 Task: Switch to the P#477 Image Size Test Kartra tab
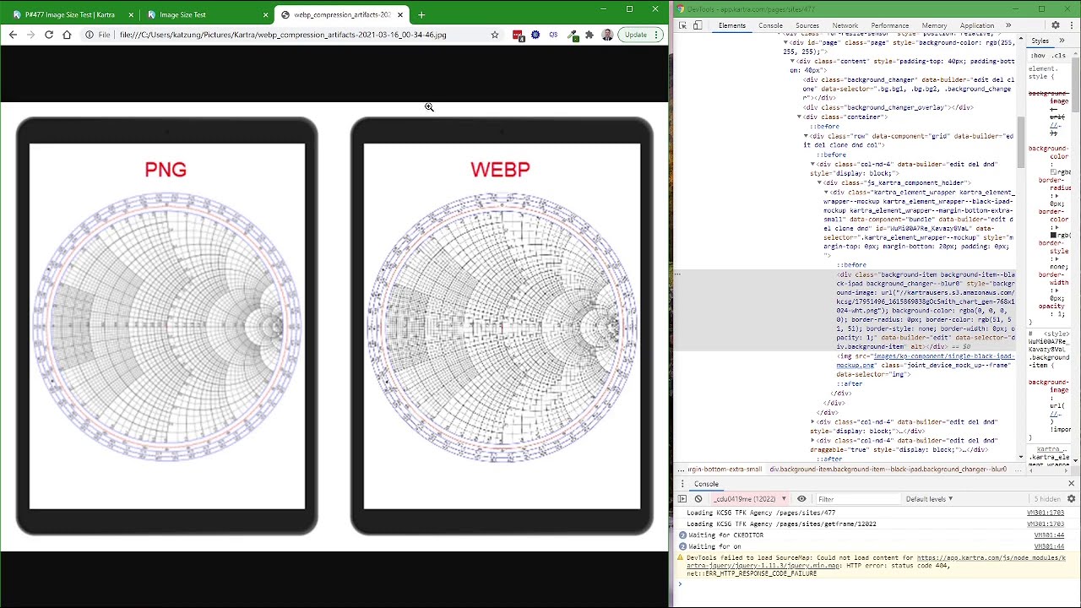72,14
